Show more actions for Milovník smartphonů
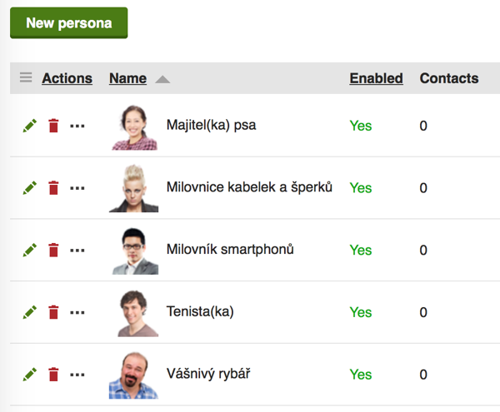 [77, 250]
